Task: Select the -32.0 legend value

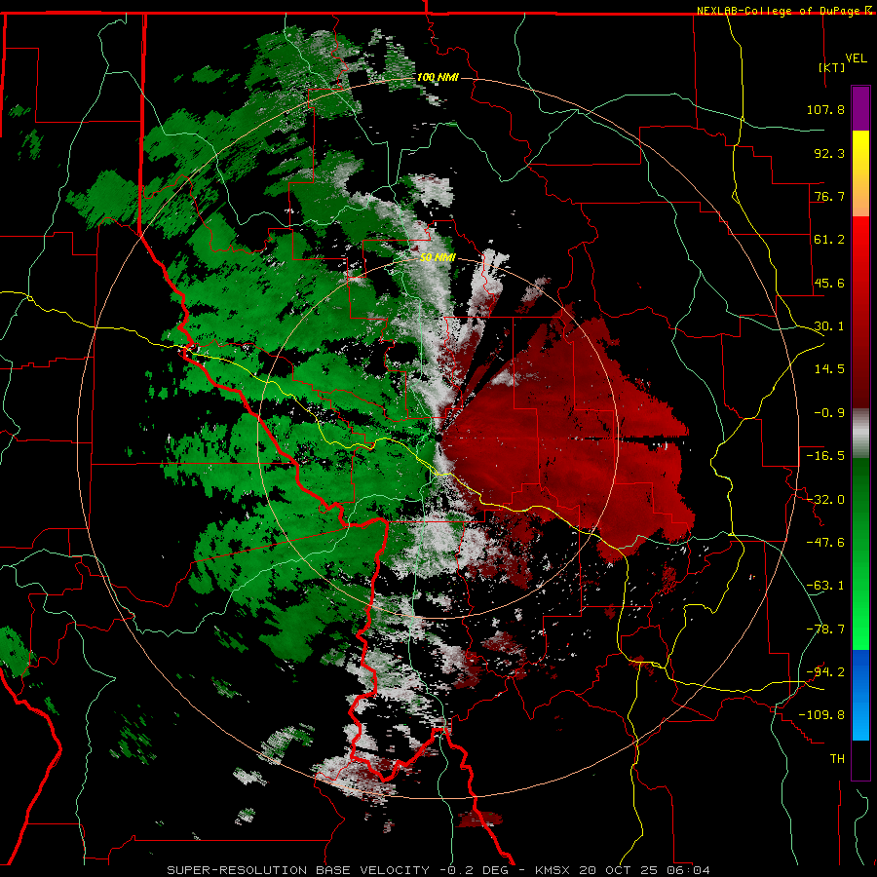Action: pyautogui.click(x=825, y=500)
